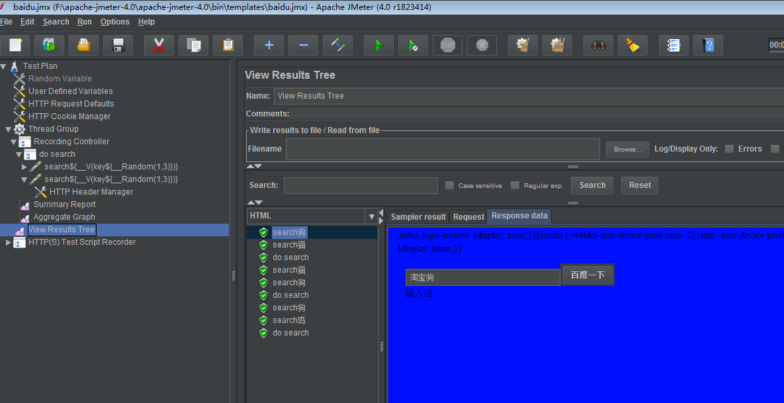Screen dimensions: 784x403
Task: Click the green Start test button
Action: 378,46
